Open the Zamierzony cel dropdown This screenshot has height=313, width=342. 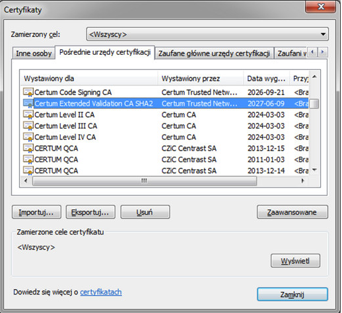tap(207, 34)
